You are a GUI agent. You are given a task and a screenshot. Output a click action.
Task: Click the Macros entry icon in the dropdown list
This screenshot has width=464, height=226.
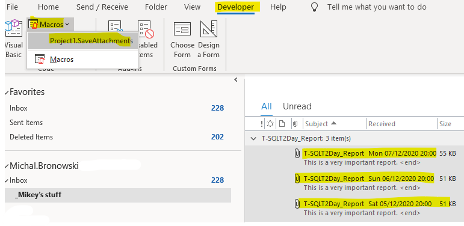(40, 59)
